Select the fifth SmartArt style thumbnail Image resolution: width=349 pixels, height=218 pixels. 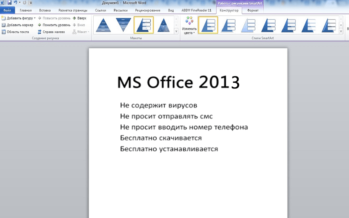(288, 25)
